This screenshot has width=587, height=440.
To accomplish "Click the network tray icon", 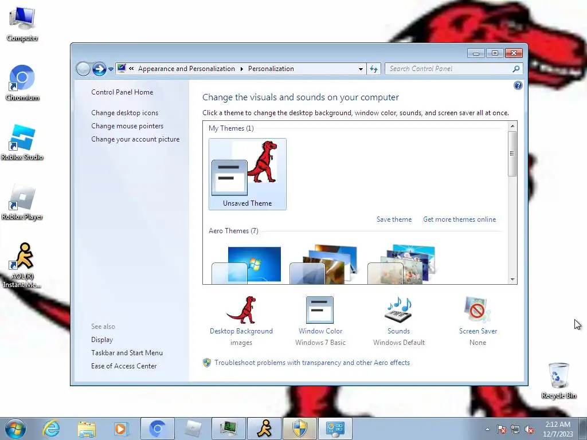I will point(515,429).
